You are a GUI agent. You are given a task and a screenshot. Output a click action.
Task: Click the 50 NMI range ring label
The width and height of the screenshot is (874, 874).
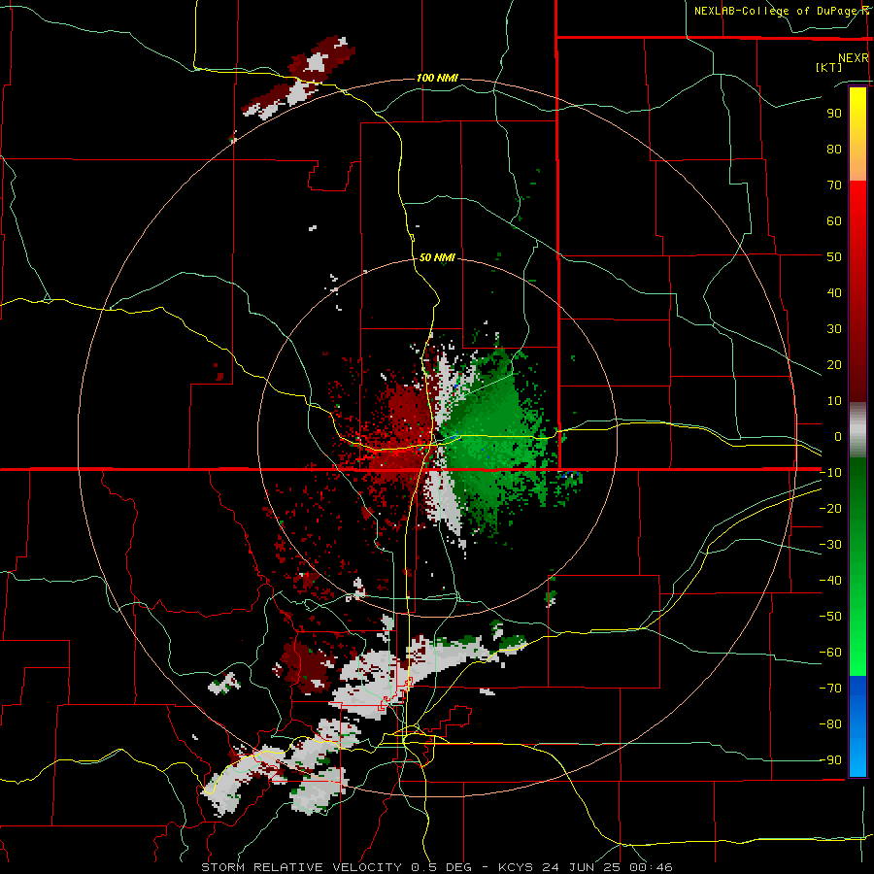tap(437, 257)
